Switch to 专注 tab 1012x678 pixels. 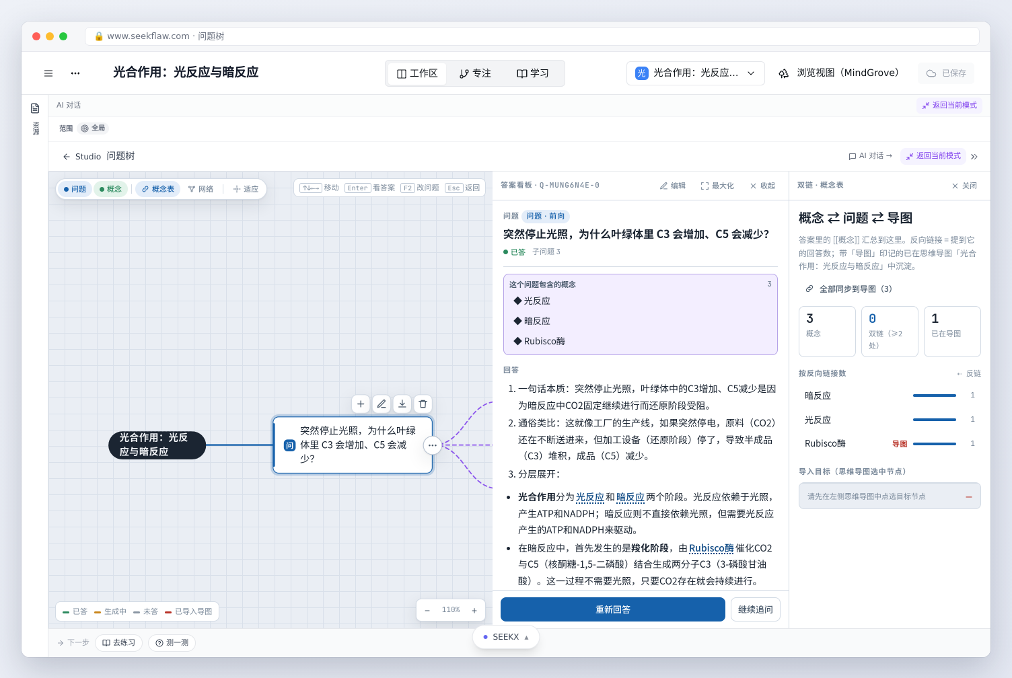[475, 73]
